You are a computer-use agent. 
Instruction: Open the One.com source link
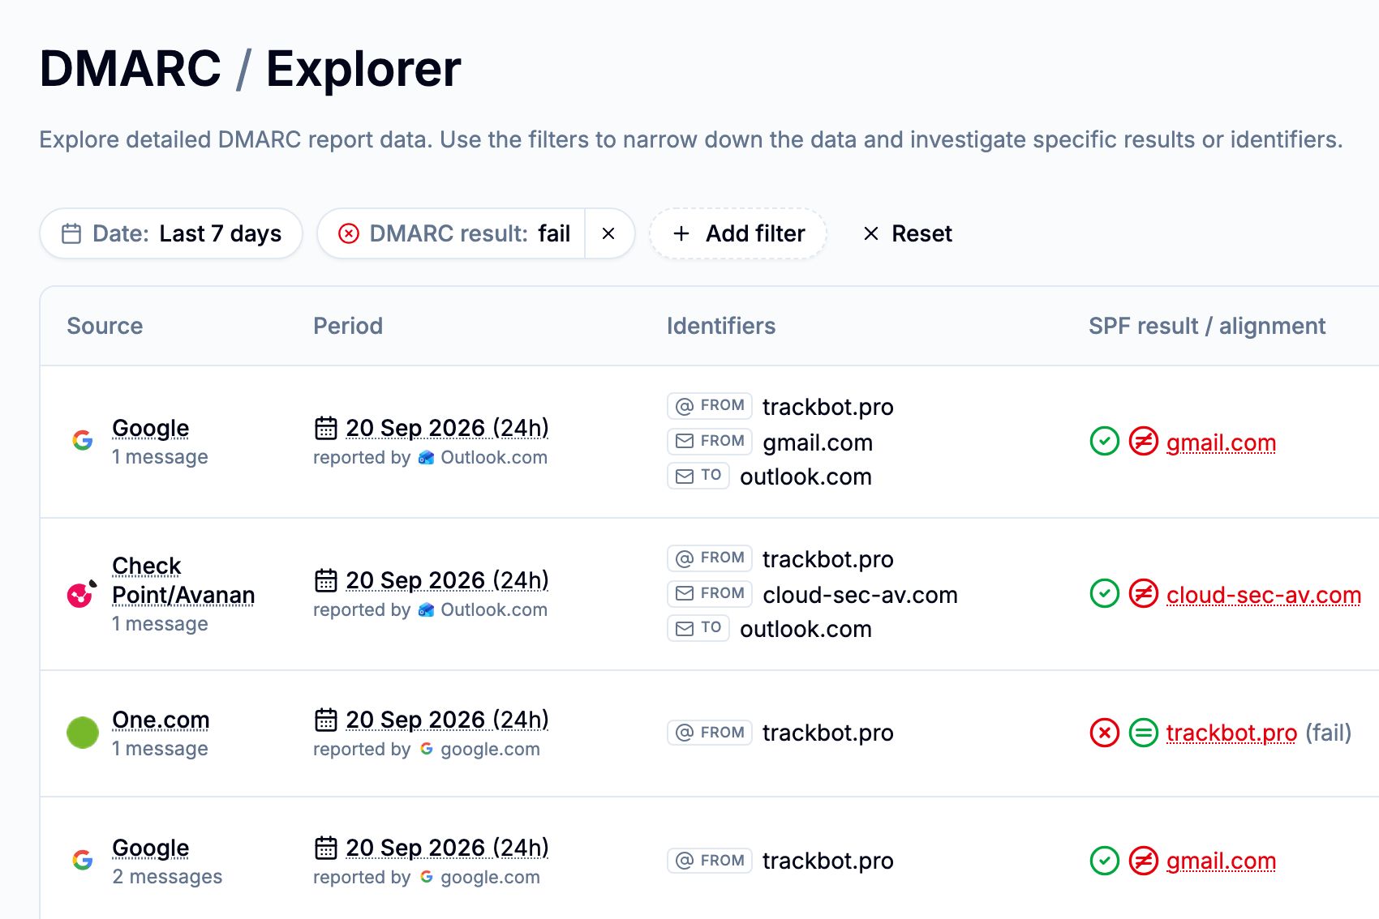click(x=161, y=720)
